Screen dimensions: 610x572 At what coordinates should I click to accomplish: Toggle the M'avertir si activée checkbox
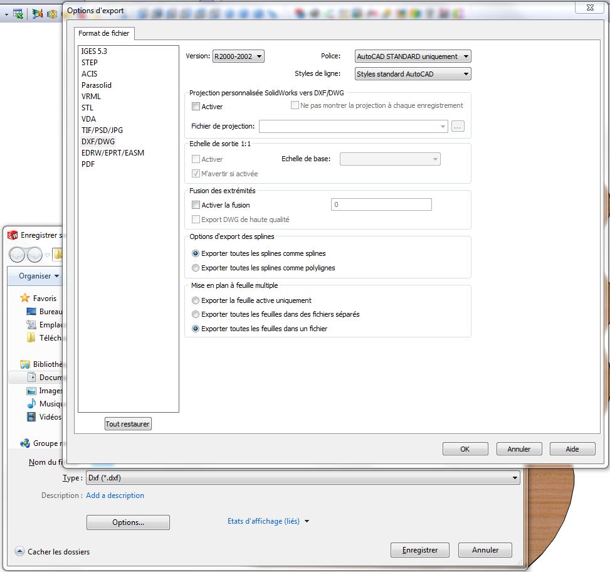click(x=196, y=174)
